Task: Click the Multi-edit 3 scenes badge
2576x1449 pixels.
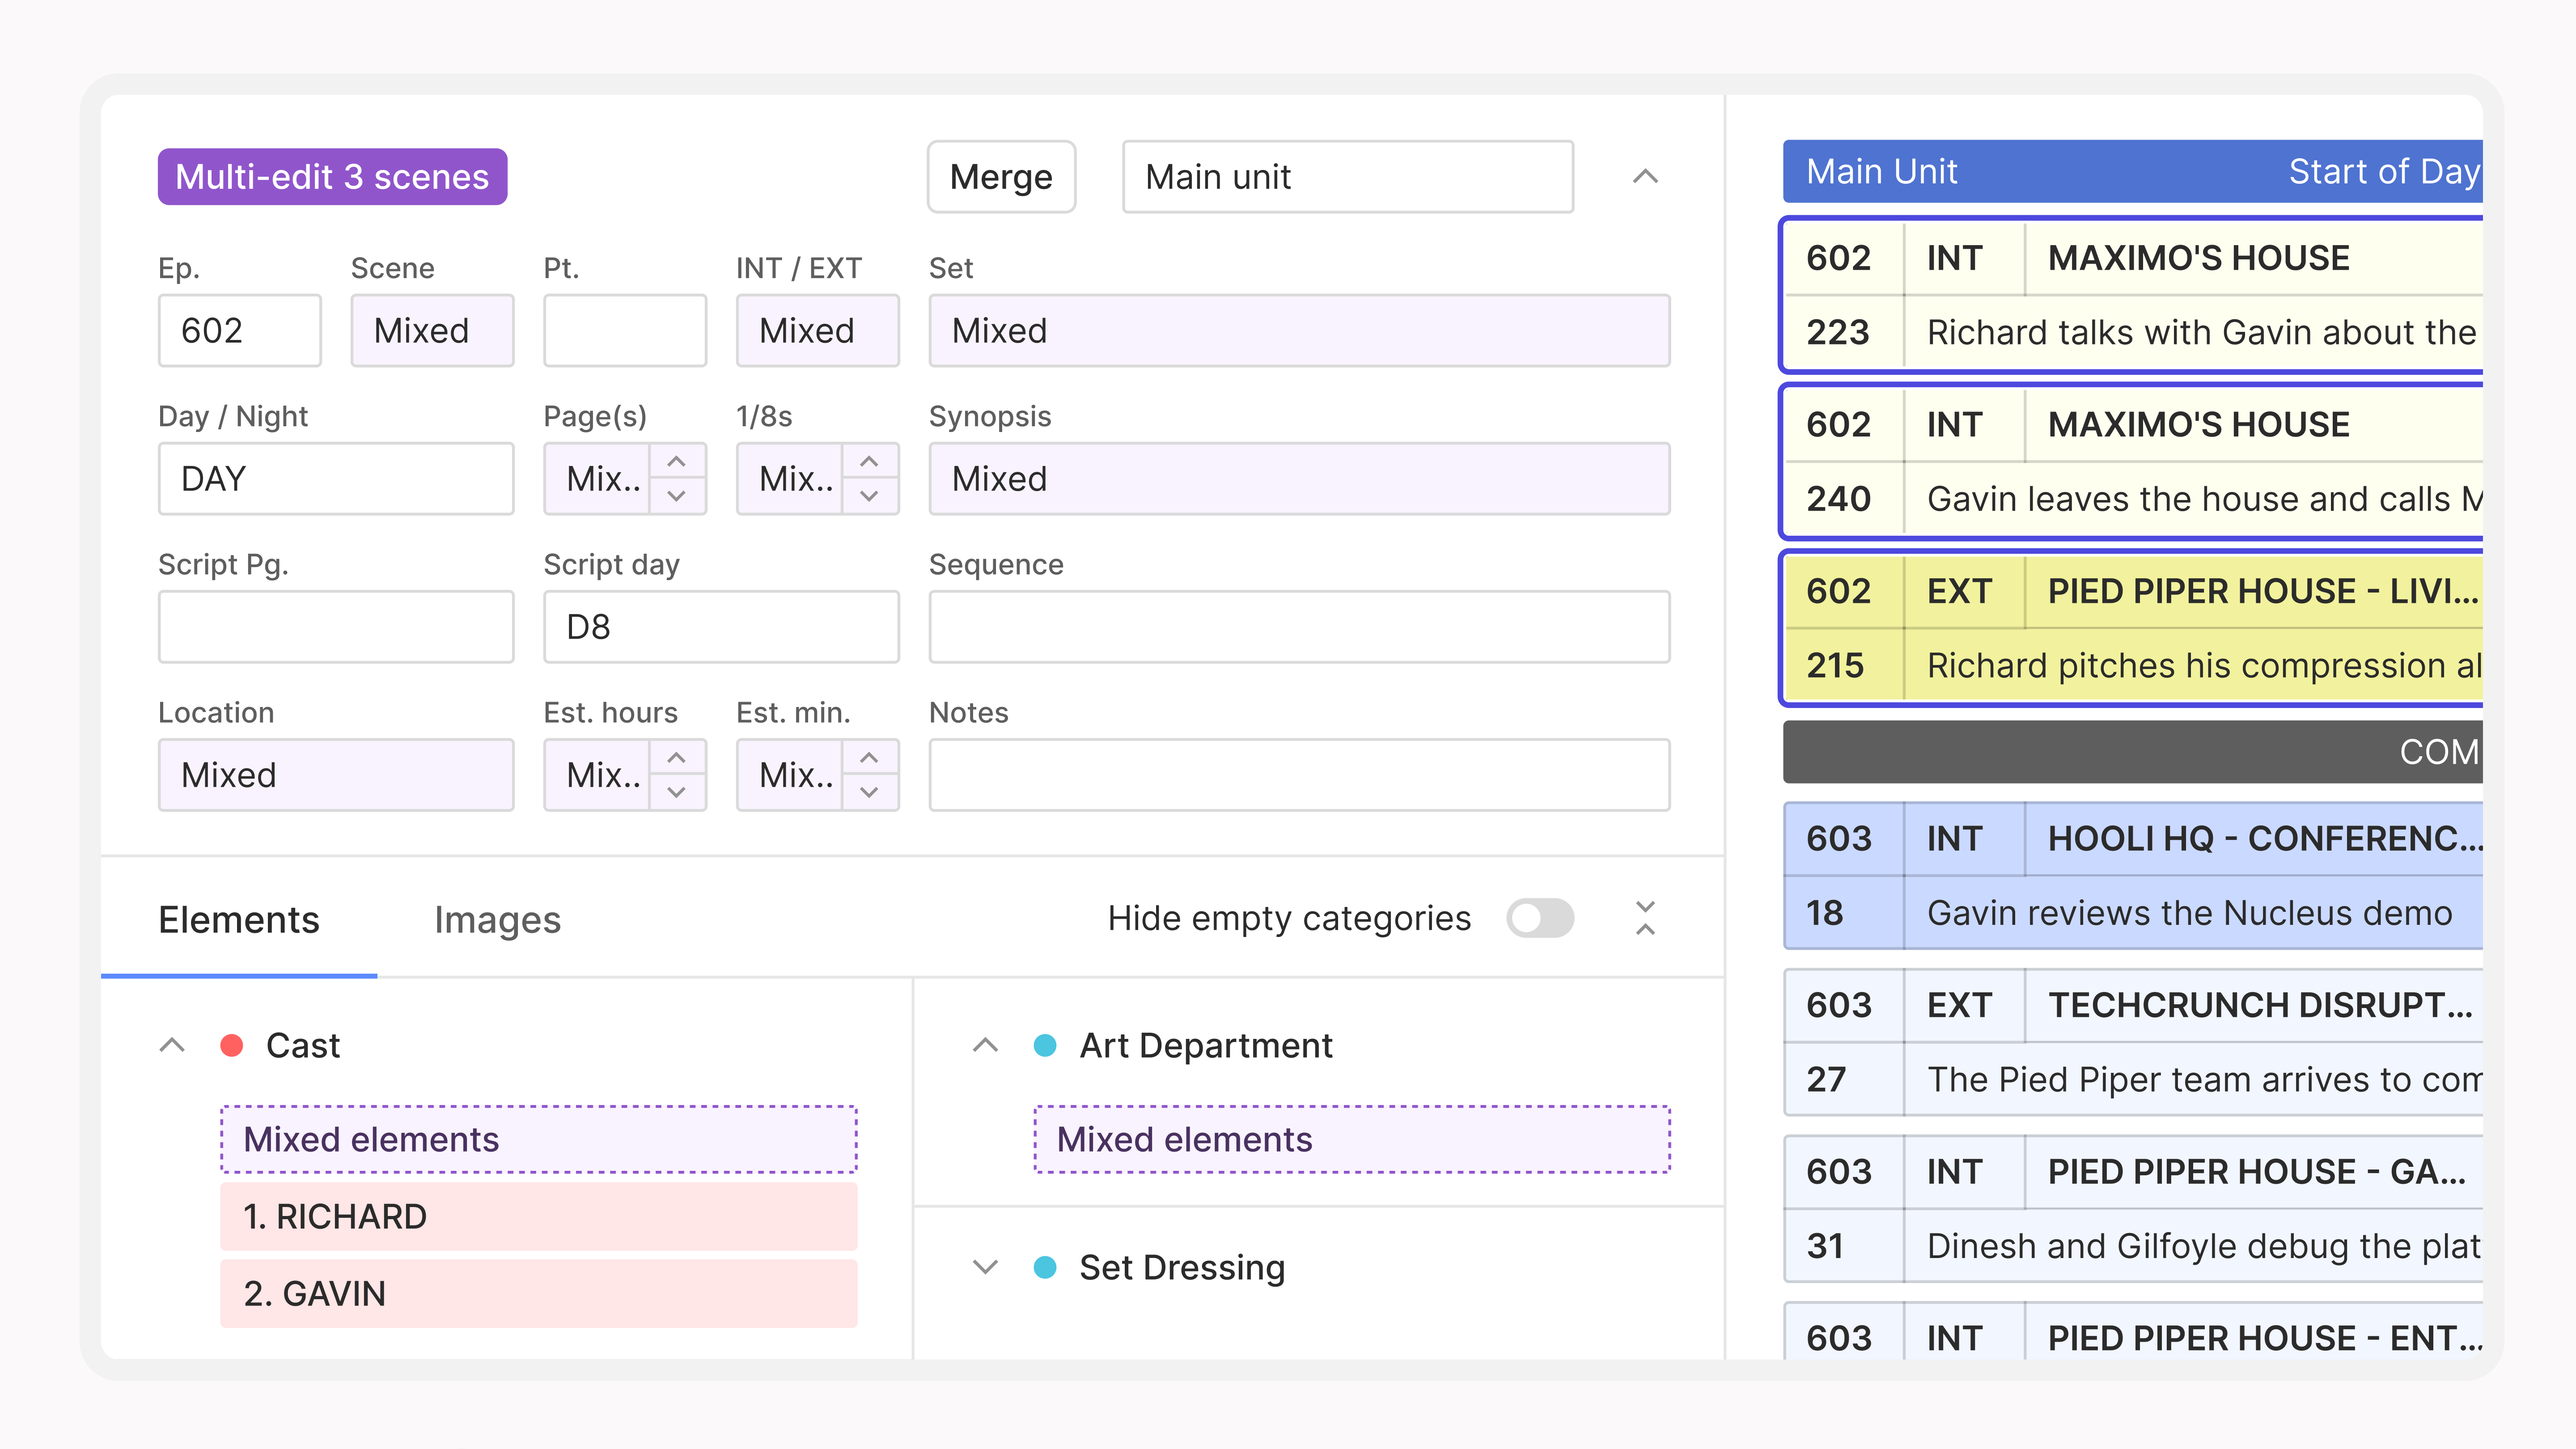Action: pyautogui.click(x=332, y=177)
